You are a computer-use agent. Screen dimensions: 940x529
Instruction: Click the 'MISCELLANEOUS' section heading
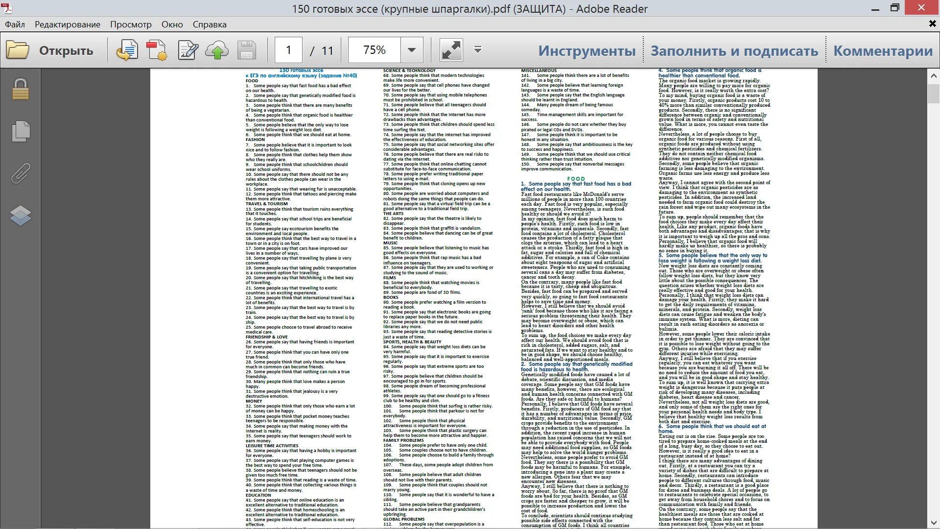pyautogui.click(x=539, y=71)
